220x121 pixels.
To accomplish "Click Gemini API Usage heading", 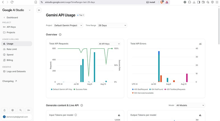I will 61,15.
